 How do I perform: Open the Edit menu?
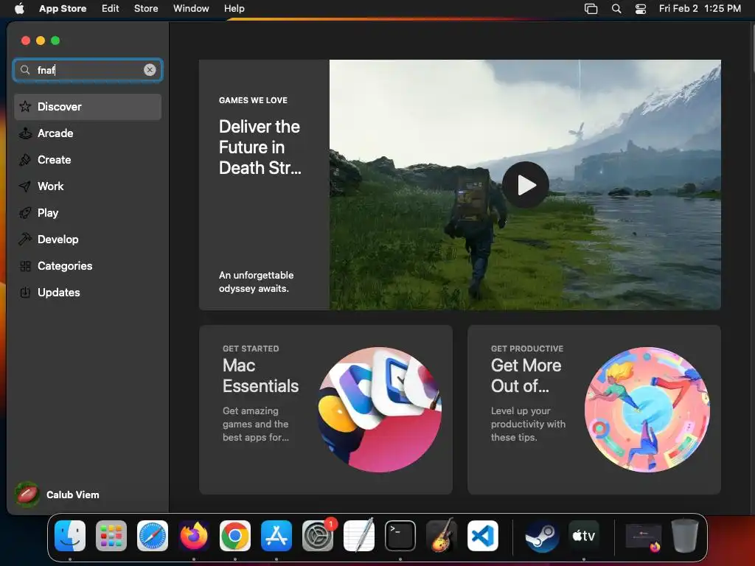[111, 8]
